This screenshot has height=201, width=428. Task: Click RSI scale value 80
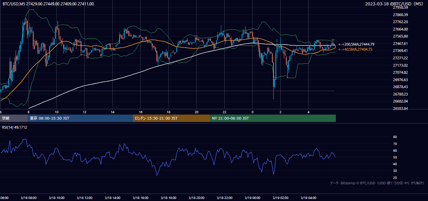tap(395, 137)
